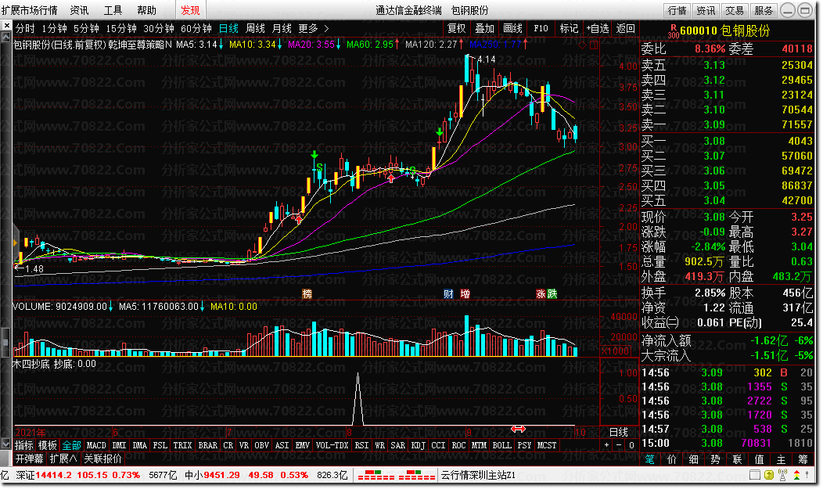Open F10 company info
The height and width of the screenshot is (489, 823).
(x=541, y=28)
